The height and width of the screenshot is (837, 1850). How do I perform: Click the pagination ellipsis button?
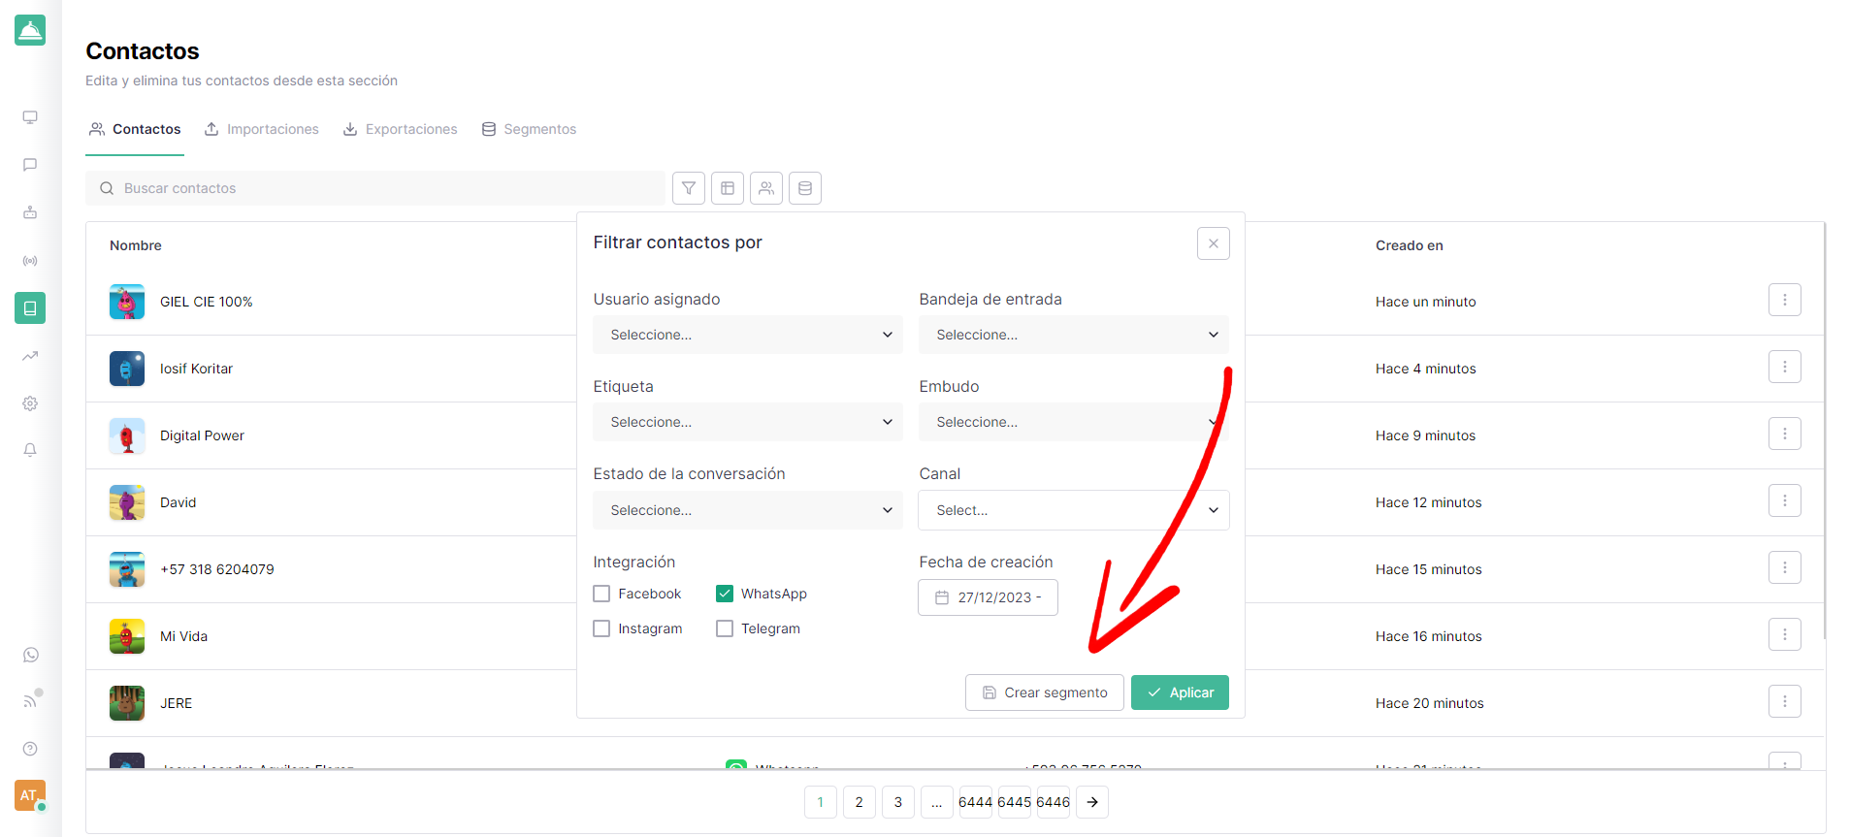(937, 802)
